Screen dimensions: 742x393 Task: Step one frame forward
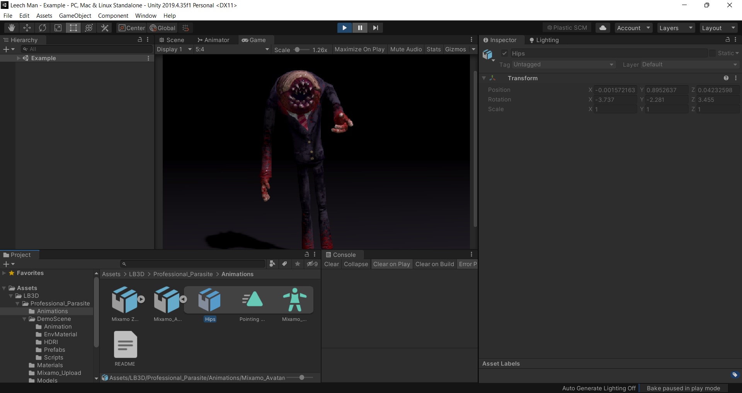tap(375, 27)
